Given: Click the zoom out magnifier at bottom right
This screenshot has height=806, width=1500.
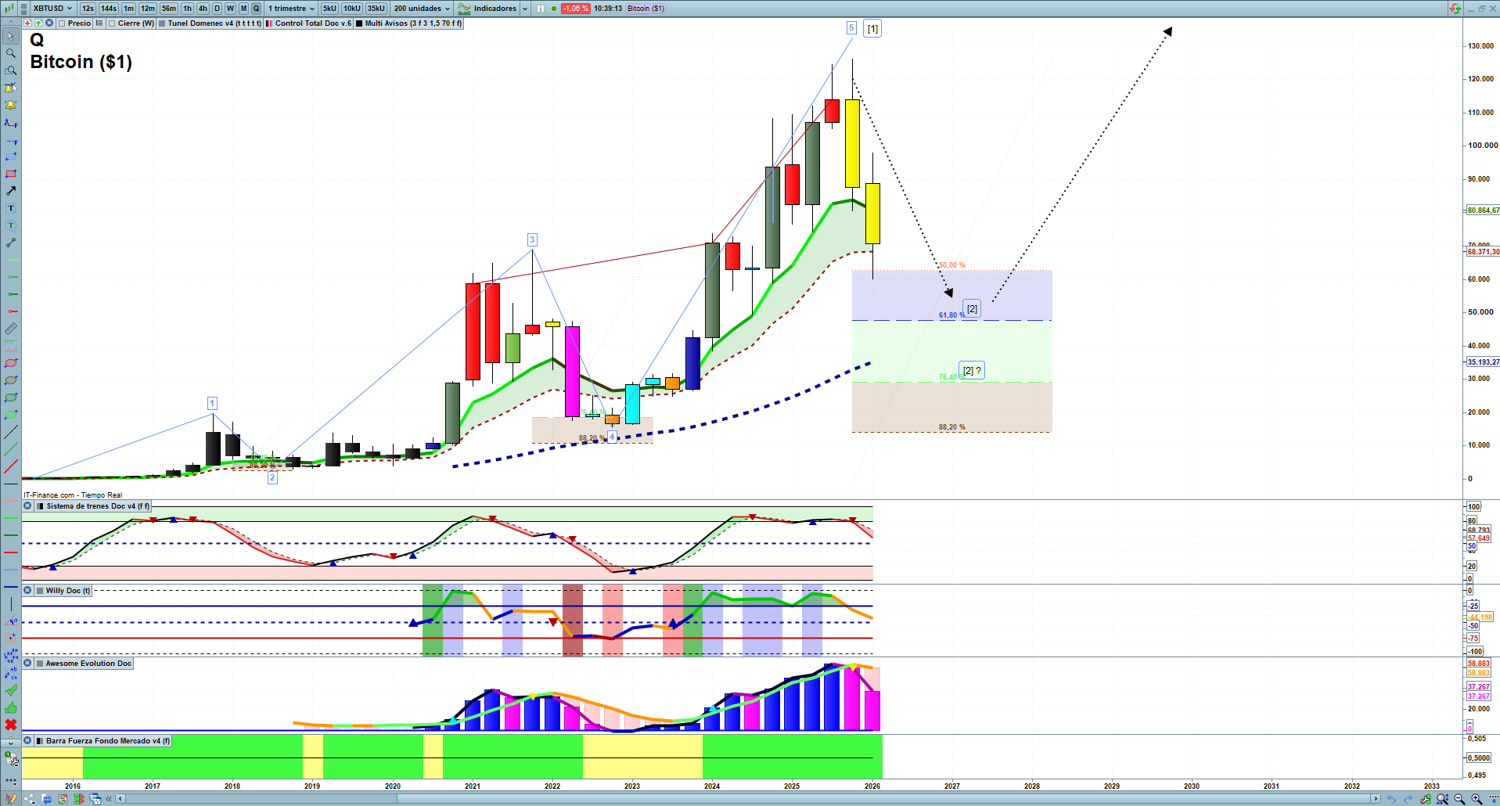Looking at the screenshot, I should (1459, 799).
